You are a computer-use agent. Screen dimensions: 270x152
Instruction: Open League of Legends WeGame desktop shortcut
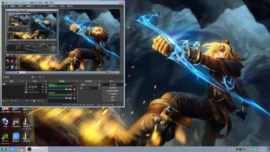pyautogui.click(x=26, y=124)
